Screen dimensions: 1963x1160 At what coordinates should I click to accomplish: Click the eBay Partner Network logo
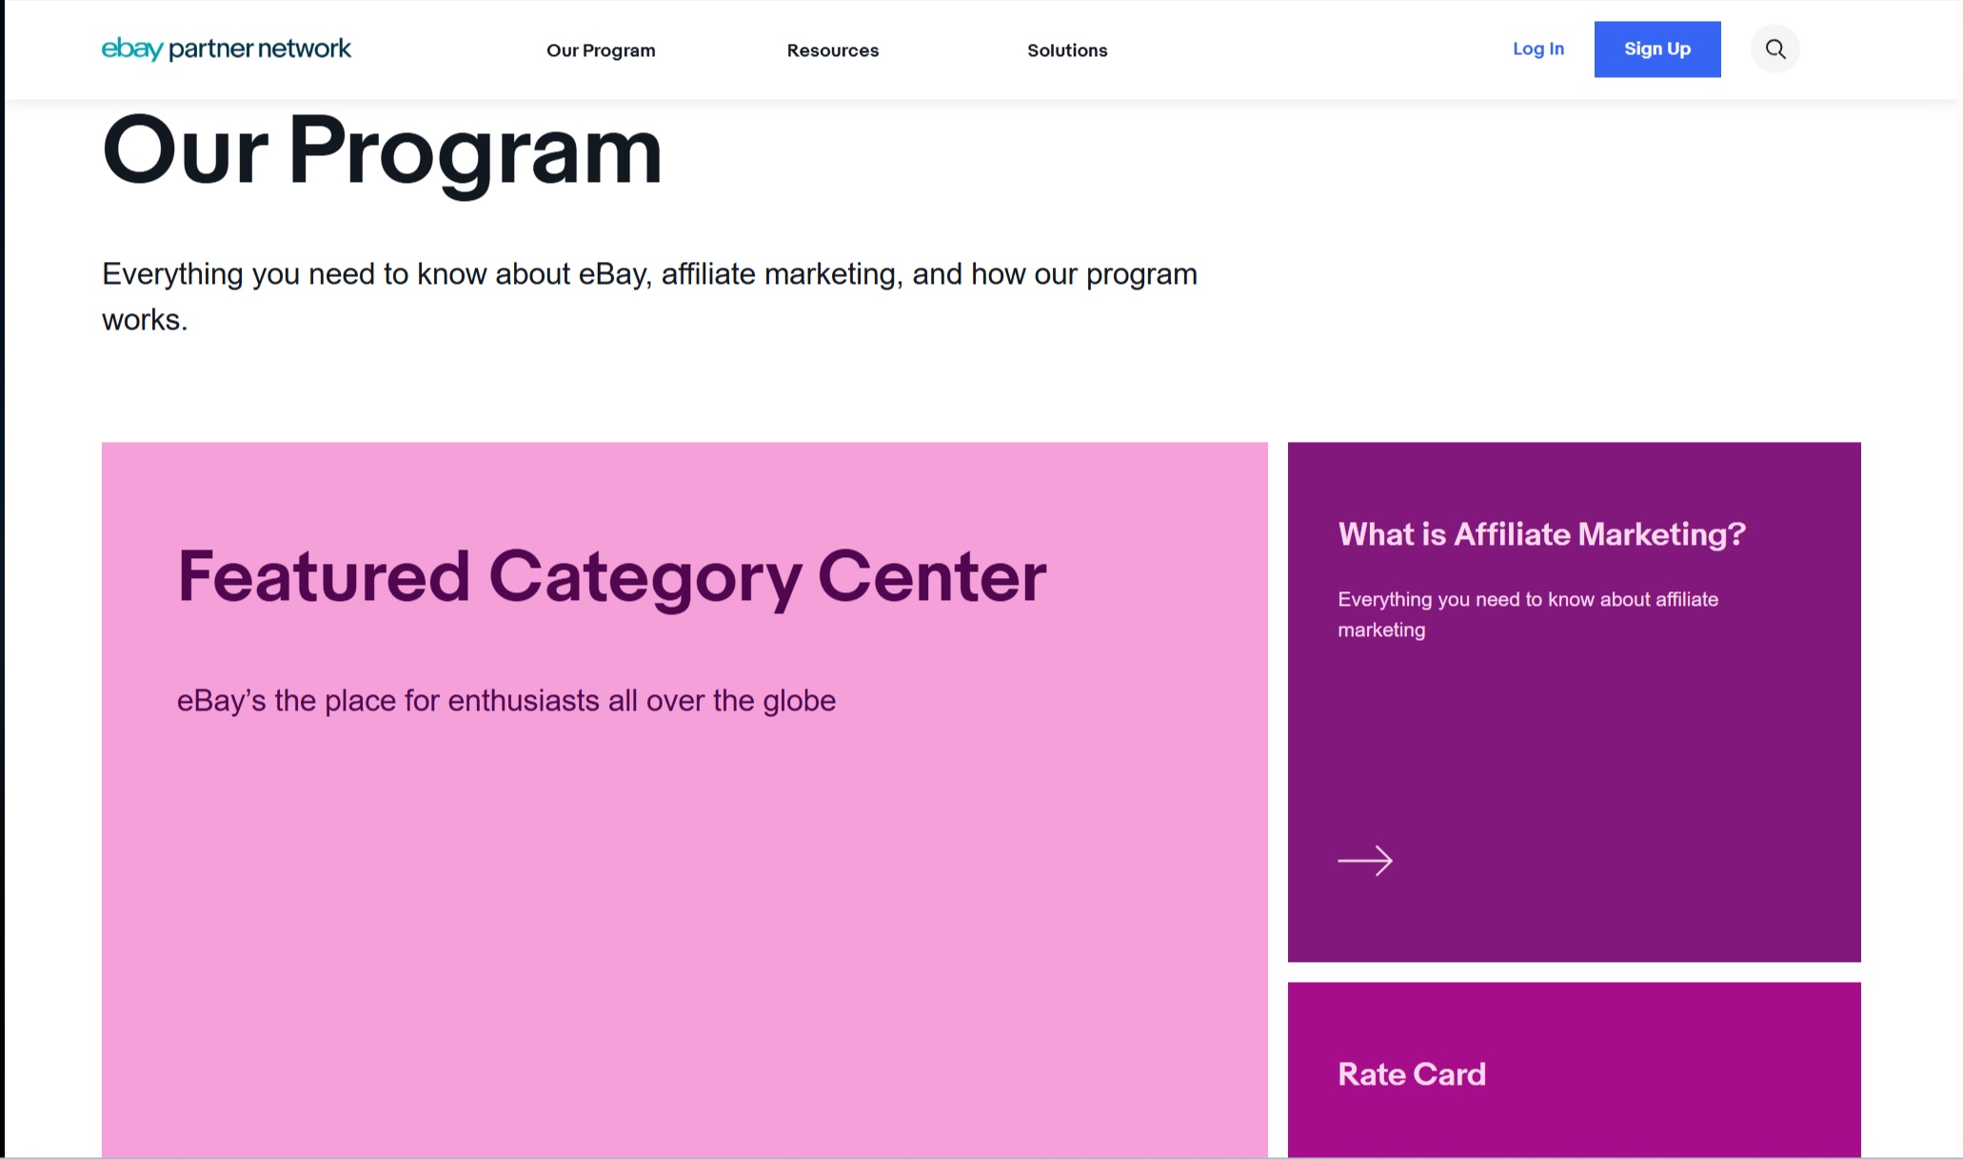[x=227, y=49]
